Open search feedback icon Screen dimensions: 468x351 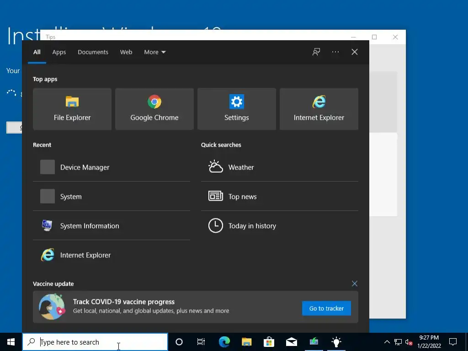point(316,52)
